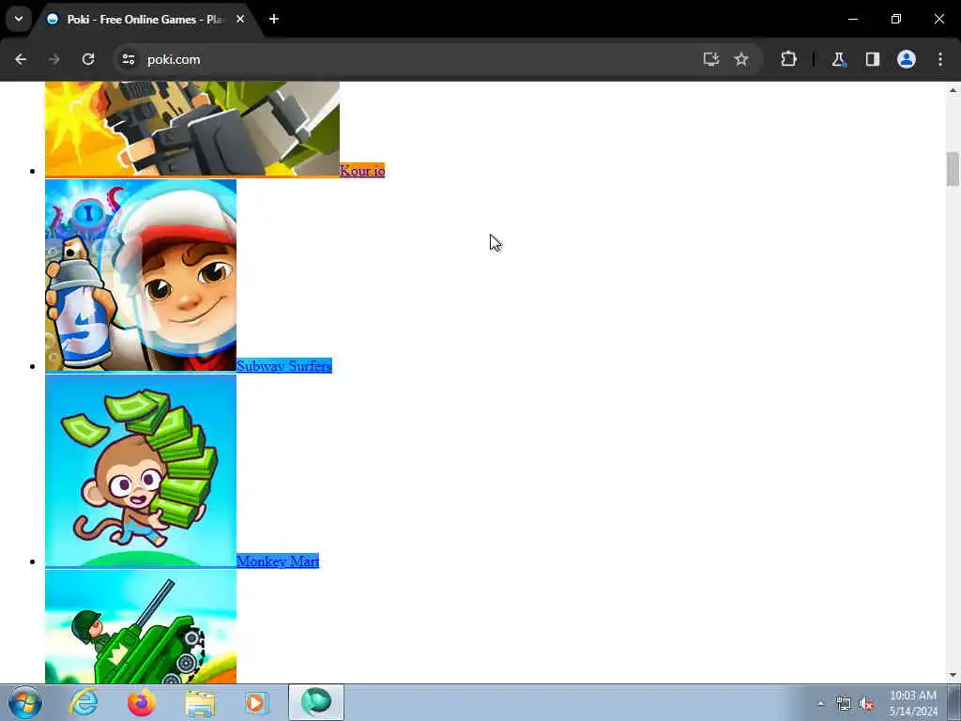Screen dimensions: 961x721
Task: Click the green tank game thumbnail
Action: point(141,626)
